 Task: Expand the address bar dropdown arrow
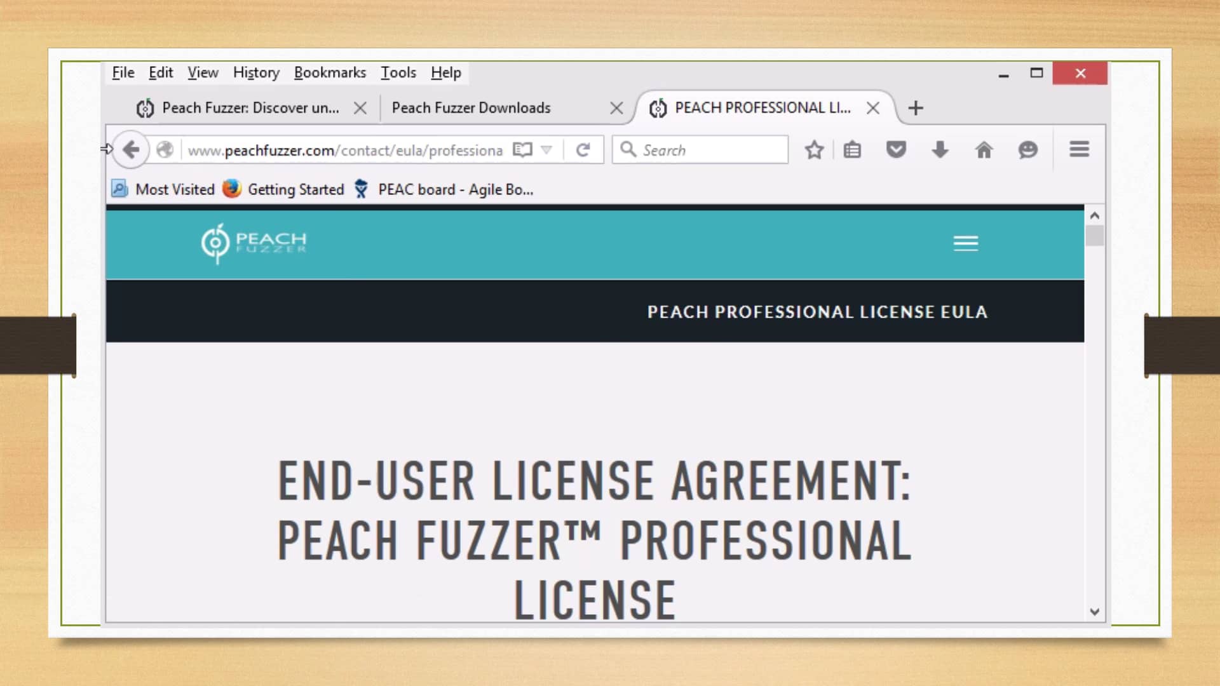coord(545,150)
